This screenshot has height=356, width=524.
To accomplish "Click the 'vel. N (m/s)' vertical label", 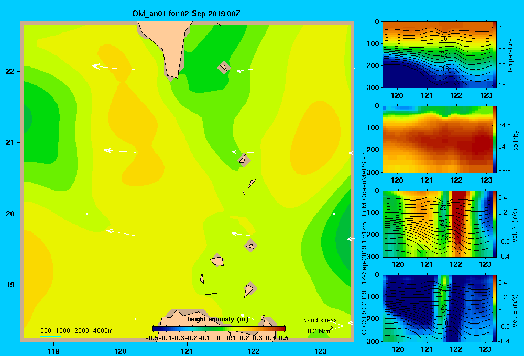I will coord(515,226).
